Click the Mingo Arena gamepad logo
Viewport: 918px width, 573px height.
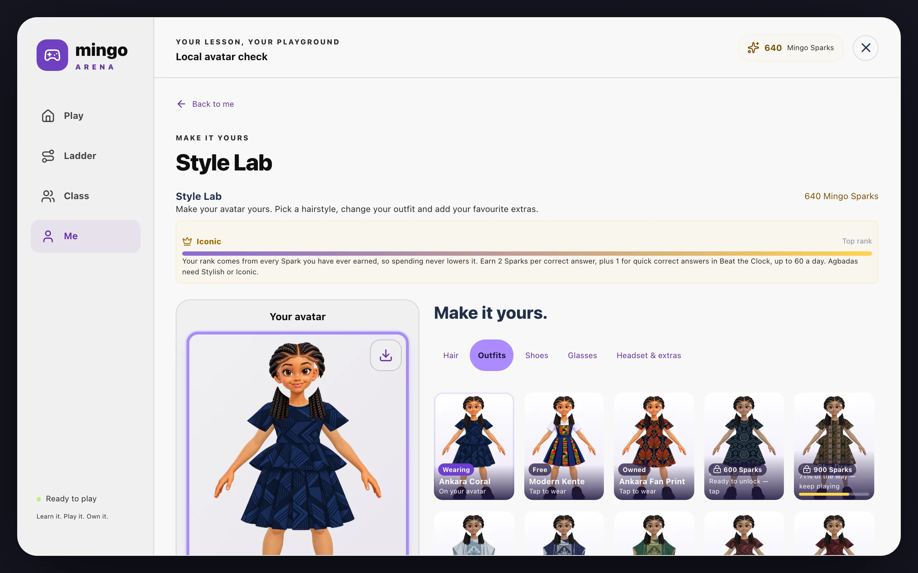(x=52, y=55)
